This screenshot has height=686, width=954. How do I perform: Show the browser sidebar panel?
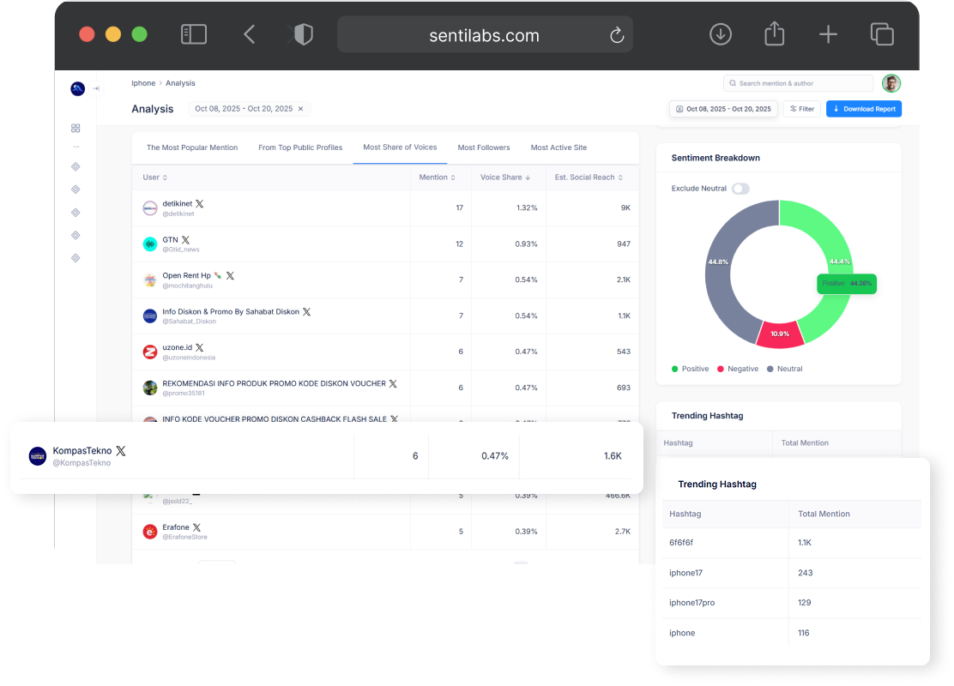[194, 34]
